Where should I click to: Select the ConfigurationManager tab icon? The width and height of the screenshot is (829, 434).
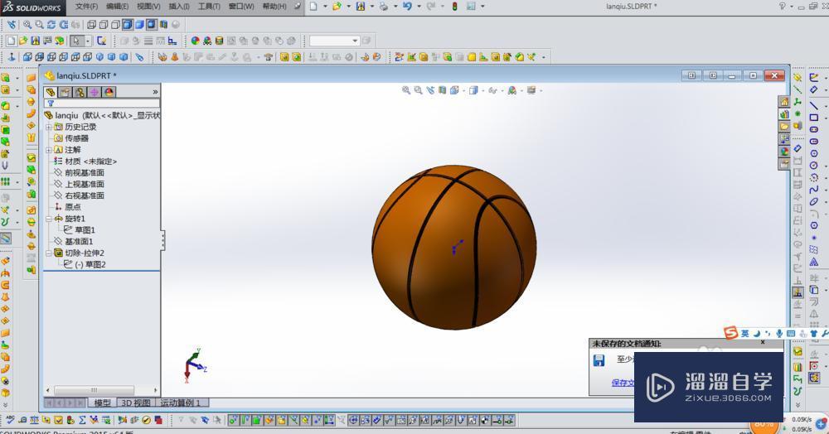[80, 92]
